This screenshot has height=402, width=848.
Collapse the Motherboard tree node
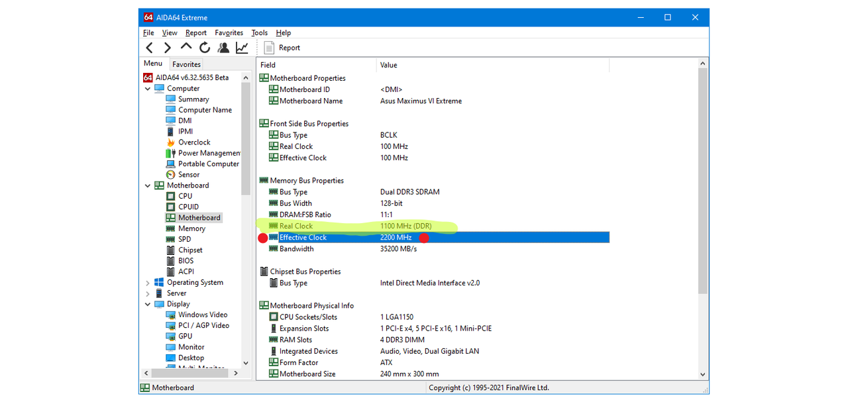[147, 186]
